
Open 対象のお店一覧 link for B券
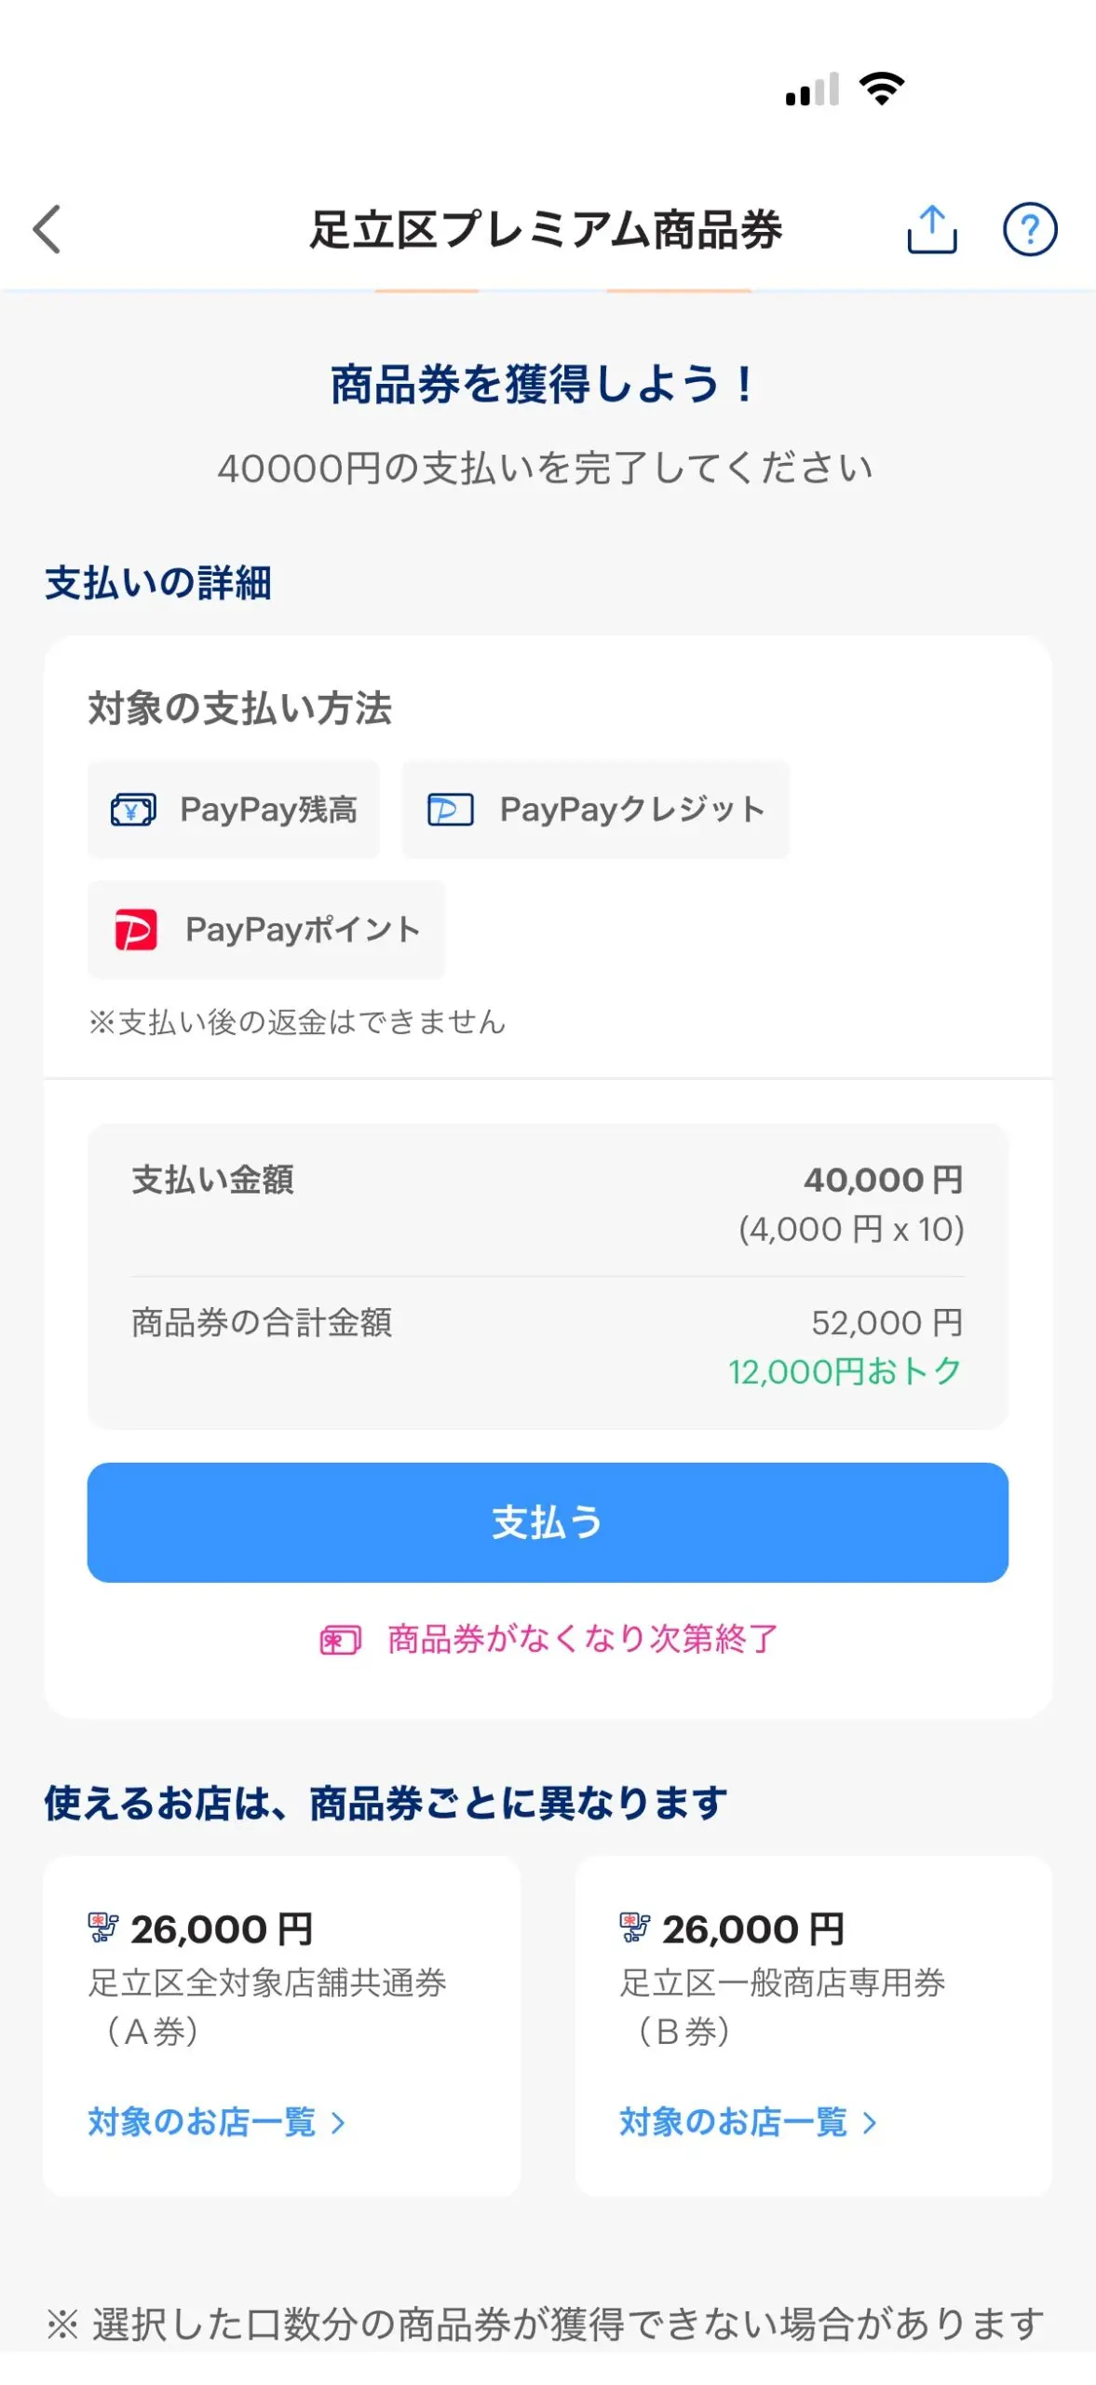(734, 2122)
